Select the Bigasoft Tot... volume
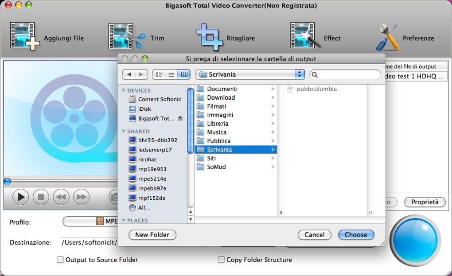The image size is (452, 276). point(152,118)
